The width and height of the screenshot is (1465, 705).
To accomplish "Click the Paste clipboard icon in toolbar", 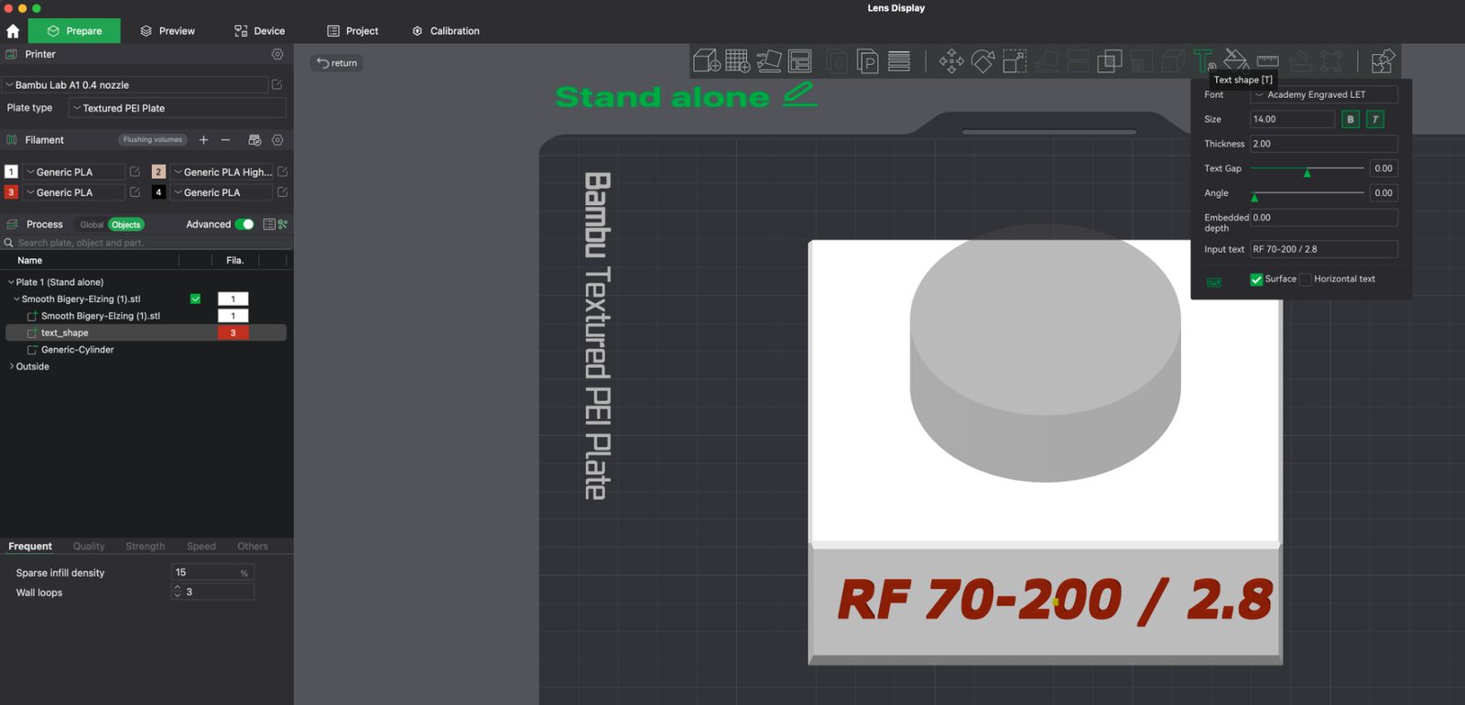I will [868, 61].
